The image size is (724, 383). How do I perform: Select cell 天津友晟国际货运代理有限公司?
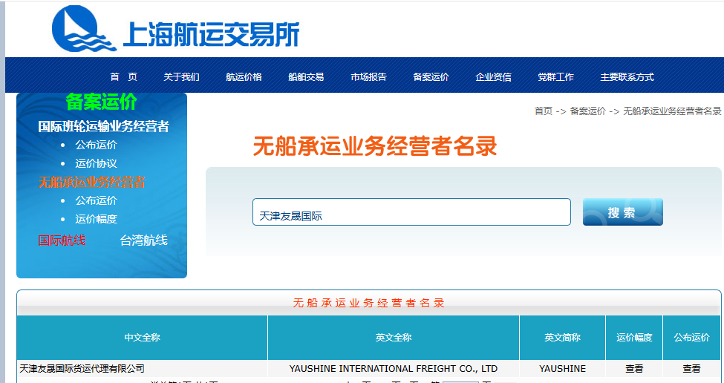coord(143,369)
